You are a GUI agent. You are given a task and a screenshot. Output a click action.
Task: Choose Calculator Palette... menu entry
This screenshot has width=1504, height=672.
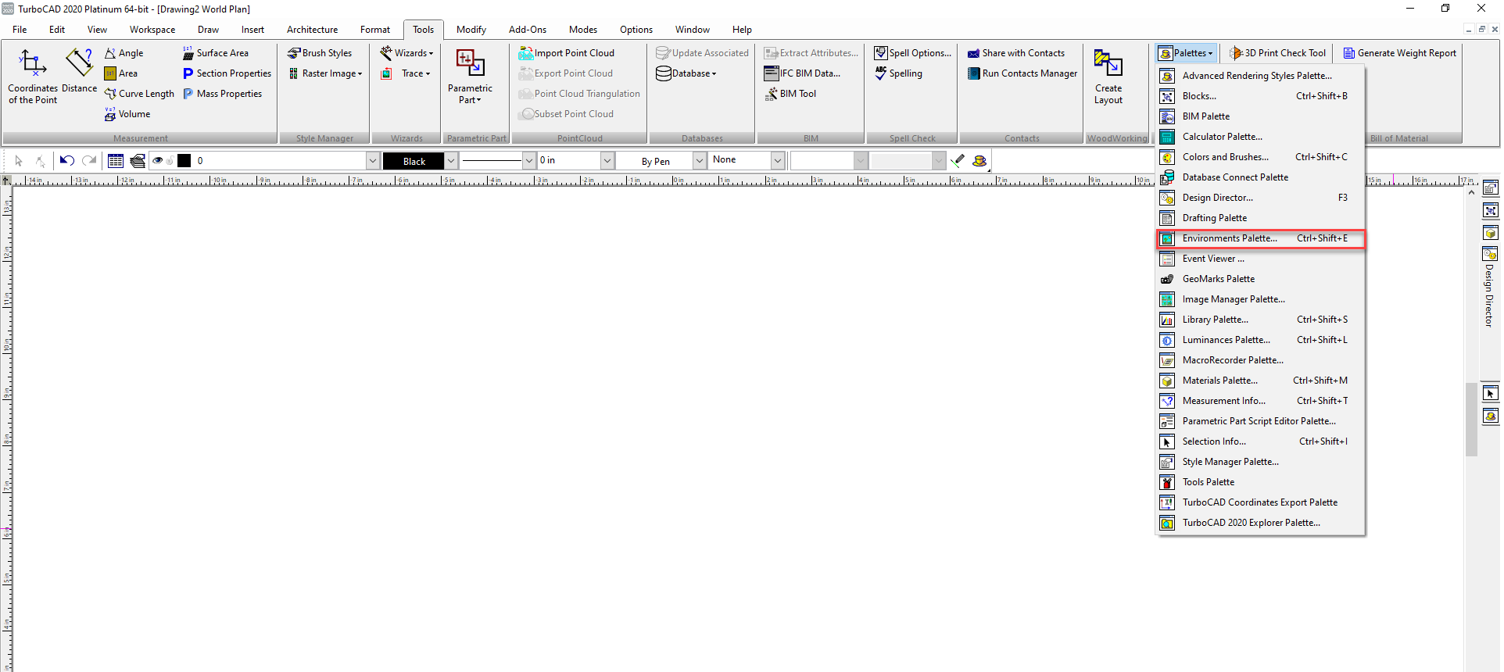pyautogui.click(x=1261, y=137)
